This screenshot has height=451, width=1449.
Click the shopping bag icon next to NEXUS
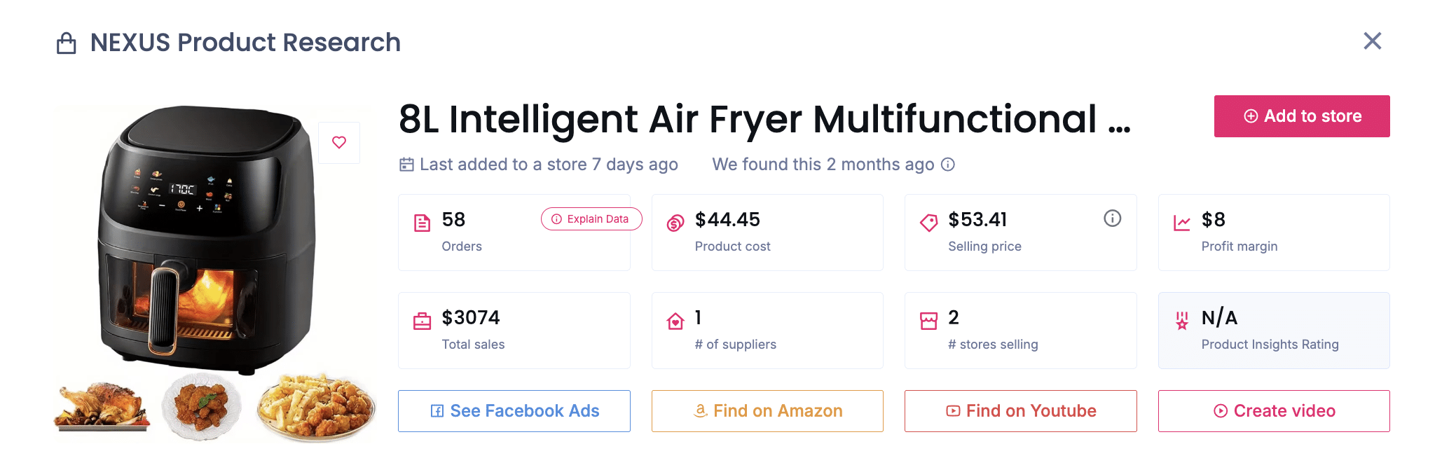pyautogui.click(x=67, y=42)
